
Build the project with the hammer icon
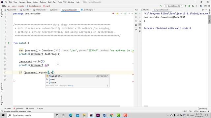[x=161, y=6]
